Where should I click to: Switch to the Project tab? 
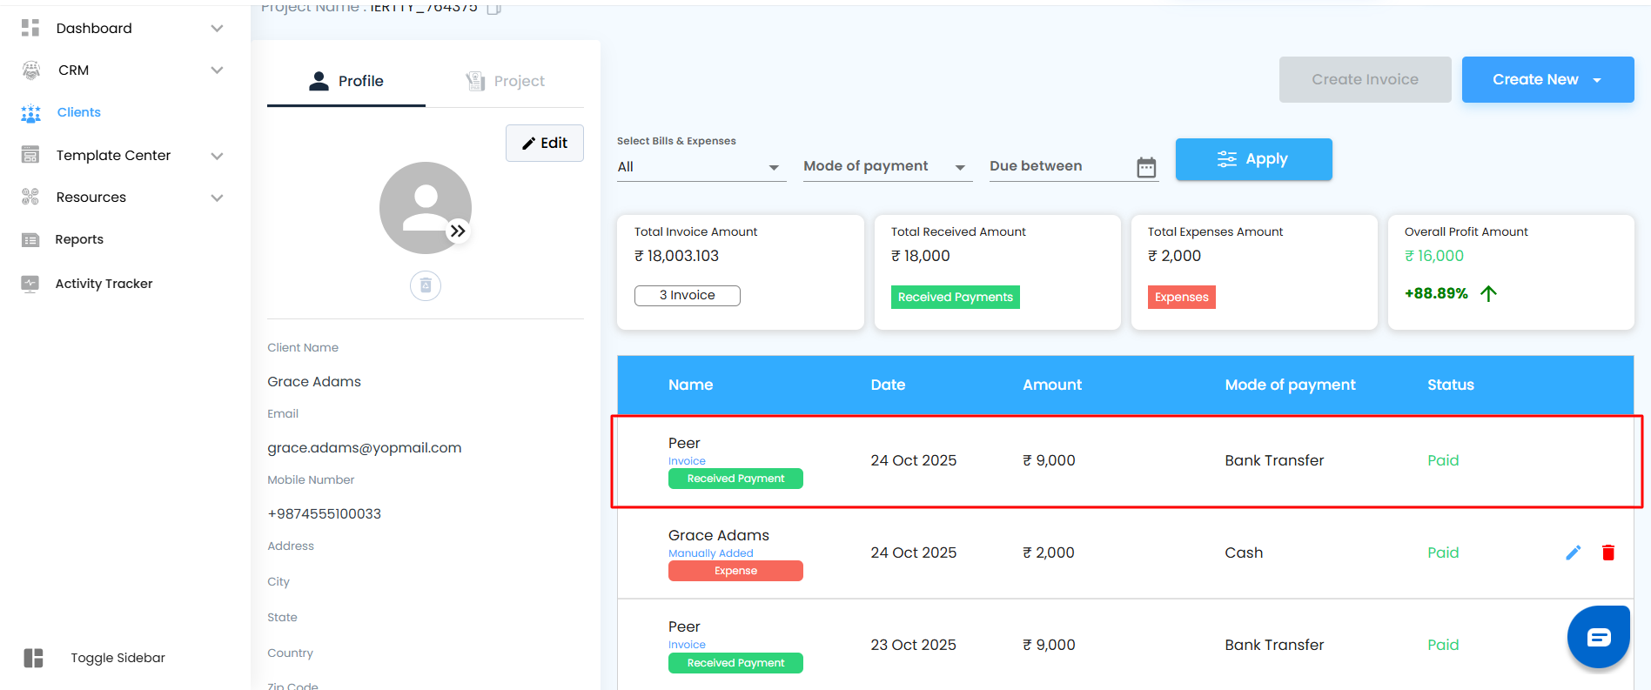coord(505,81)
